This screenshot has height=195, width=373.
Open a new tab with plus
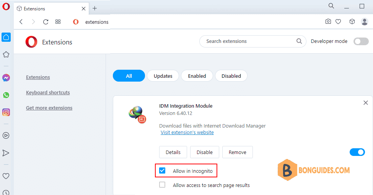click(x=94, y=8)
